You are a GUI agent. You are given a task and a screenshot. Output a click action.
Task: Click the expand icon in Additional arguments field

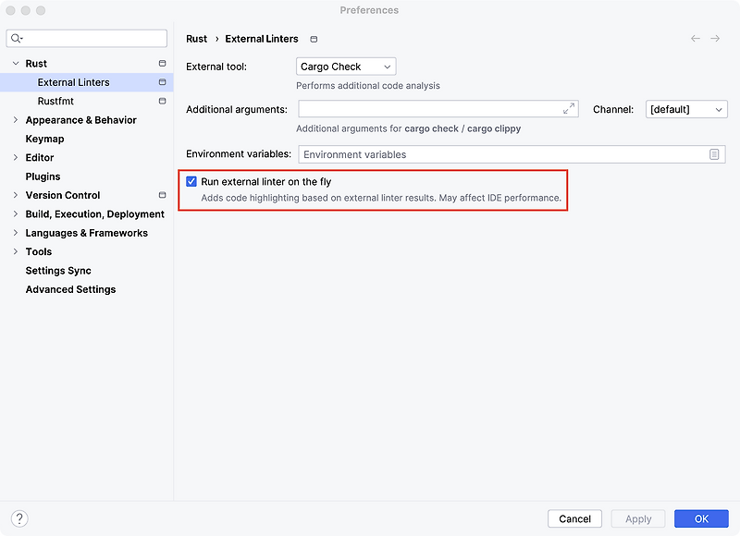(569, 109)
